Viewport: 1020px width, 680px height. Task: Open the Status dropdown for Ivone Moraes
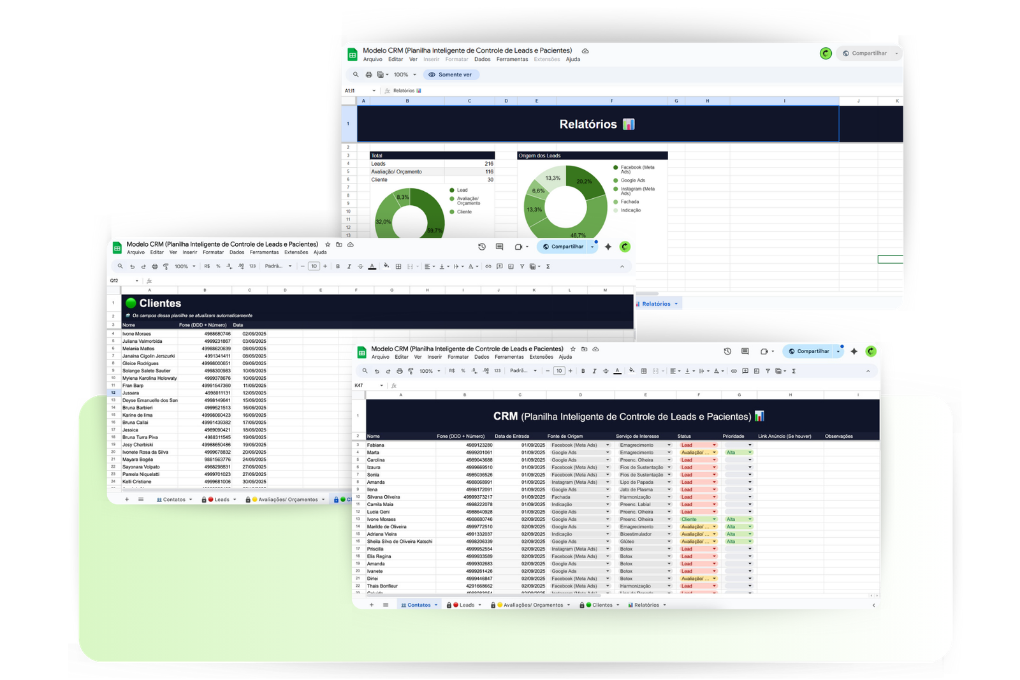714,519
